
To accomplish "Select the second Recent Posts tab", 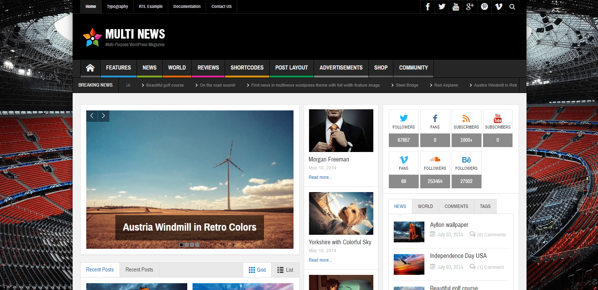I will [139, 270].
